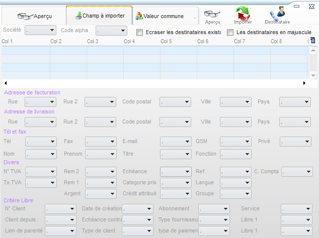This screenshot has height=238, width=319.
Task: Click the Col 7 column header
Action: pos(240,41)
